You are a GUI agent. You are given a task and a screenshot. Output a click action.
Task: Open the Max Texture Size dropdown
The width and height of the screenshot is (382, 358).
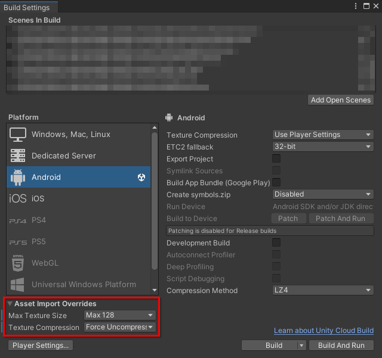tap(120, 315)
